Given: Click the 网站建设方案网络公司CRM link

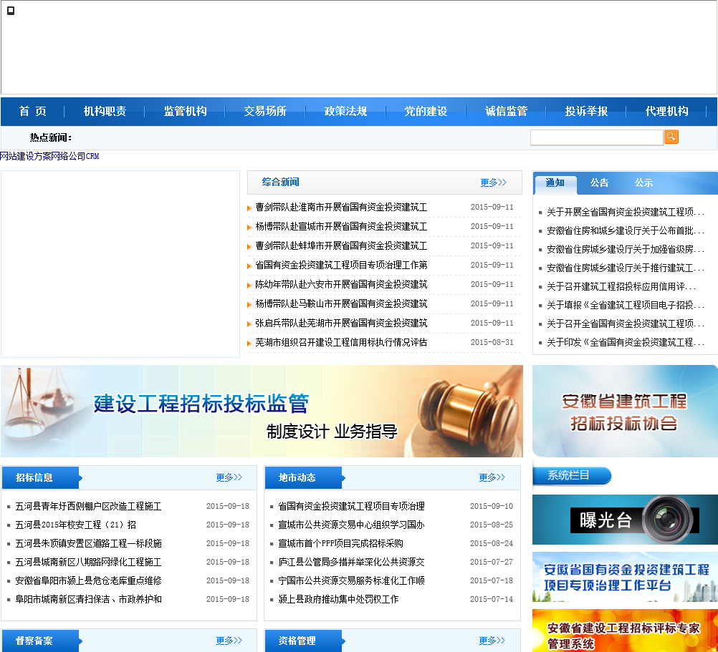Looking at the screenshot, I should click(x=49, y=156).
